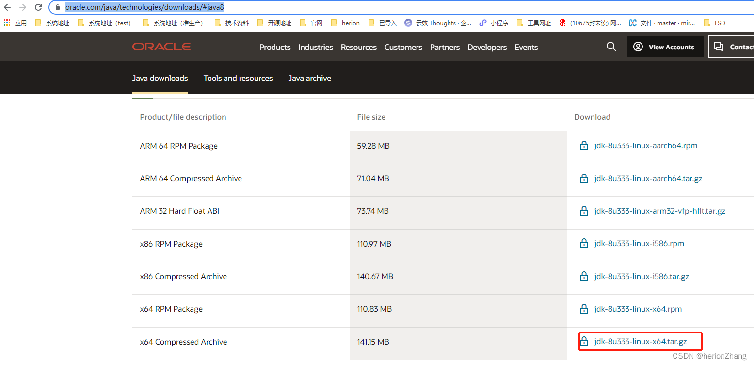Click the x86 Compressed Archive text
The height and width of the screenshot is (365, 754).
[x=183, y=277]
